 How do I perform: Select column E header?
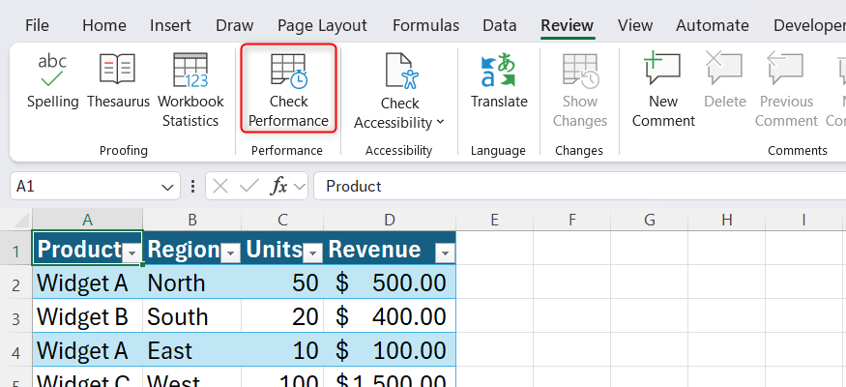pos(494,220)
